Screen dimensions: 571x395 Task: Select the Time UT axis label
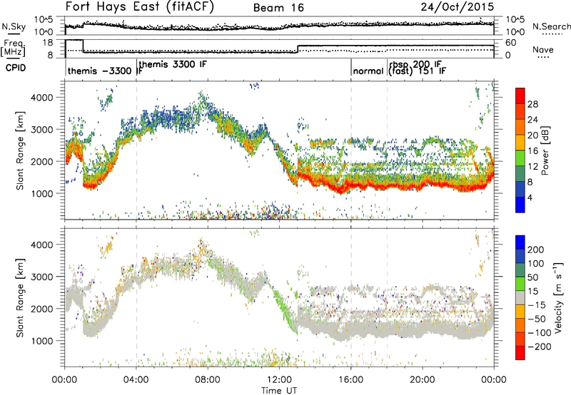coord(279,390)
